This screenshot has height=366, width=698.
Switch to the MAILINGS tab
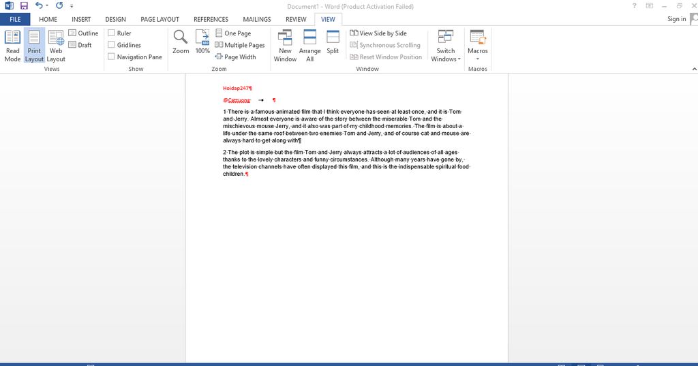click(x=257, y=19)
